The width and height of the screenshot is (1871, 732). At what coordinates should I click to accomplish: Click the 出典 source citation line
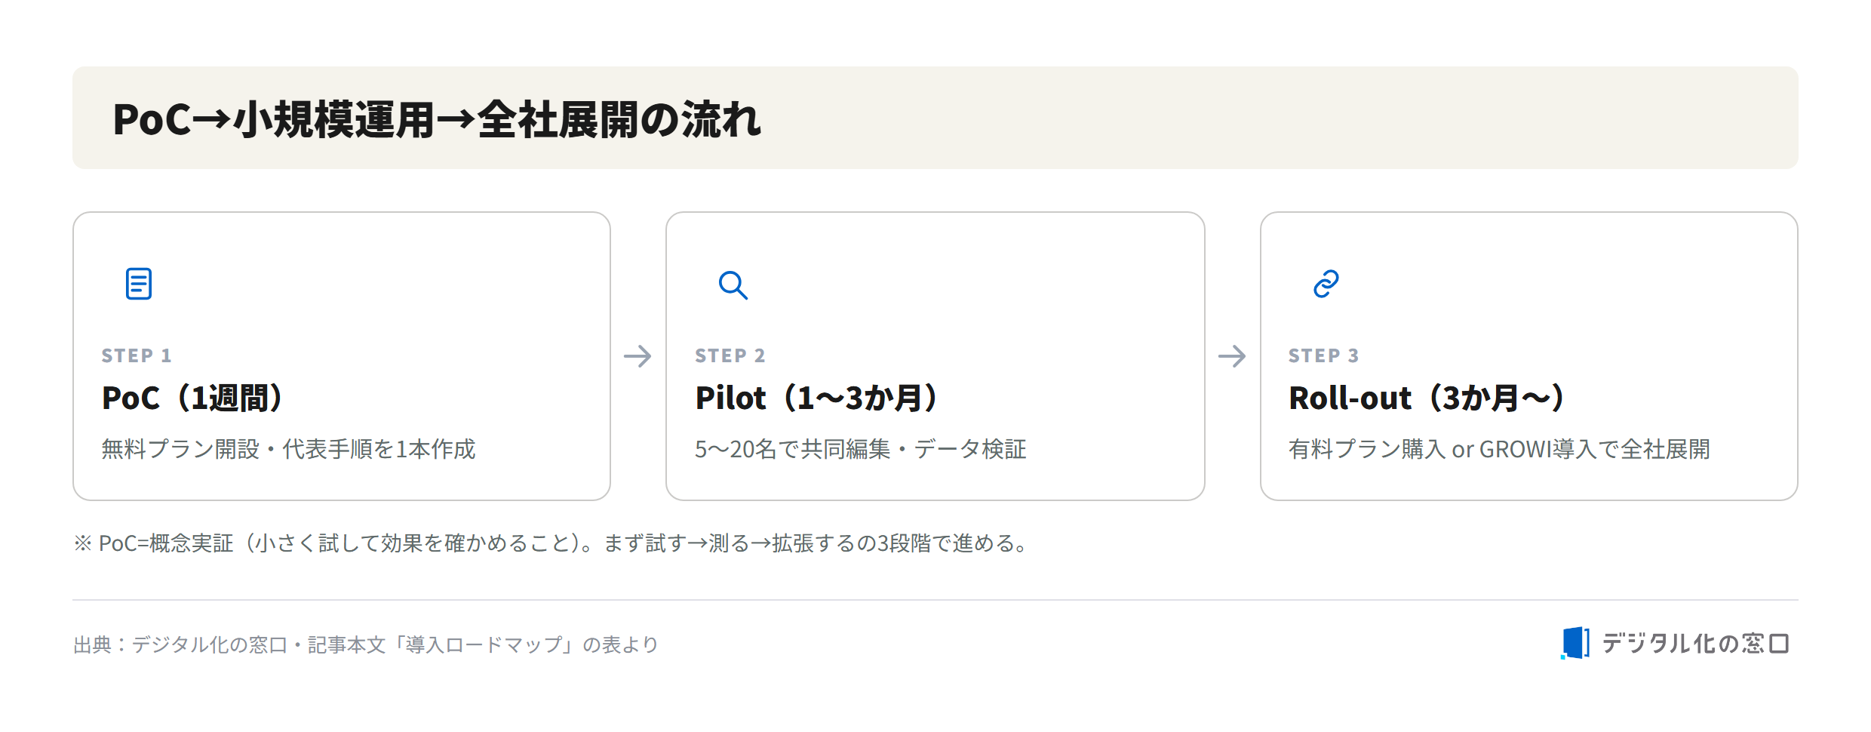click(x=366, y=644)
